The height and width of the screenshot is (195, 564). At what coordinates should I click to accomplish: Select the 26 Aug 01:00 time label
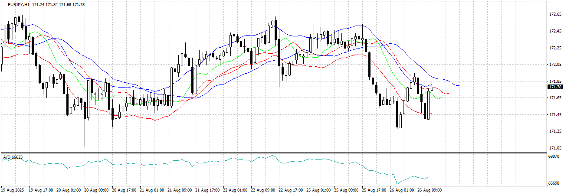(x=402, y=190)
